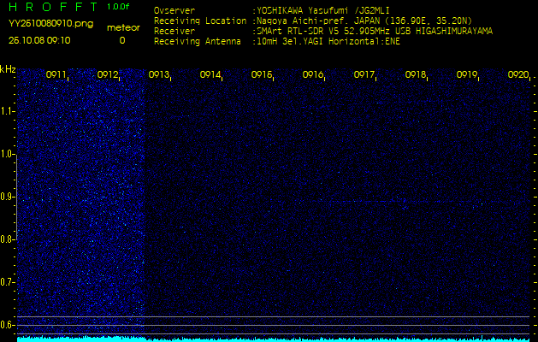Click the HROFFT title text
This screenshot has height=342, width=538.
[x=54, y=7]
